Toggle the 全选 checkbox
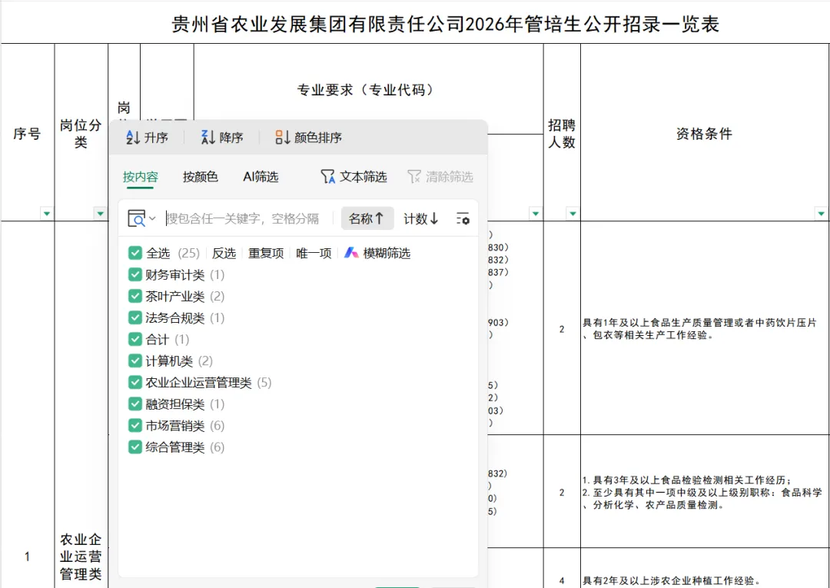 click(135, 253)
